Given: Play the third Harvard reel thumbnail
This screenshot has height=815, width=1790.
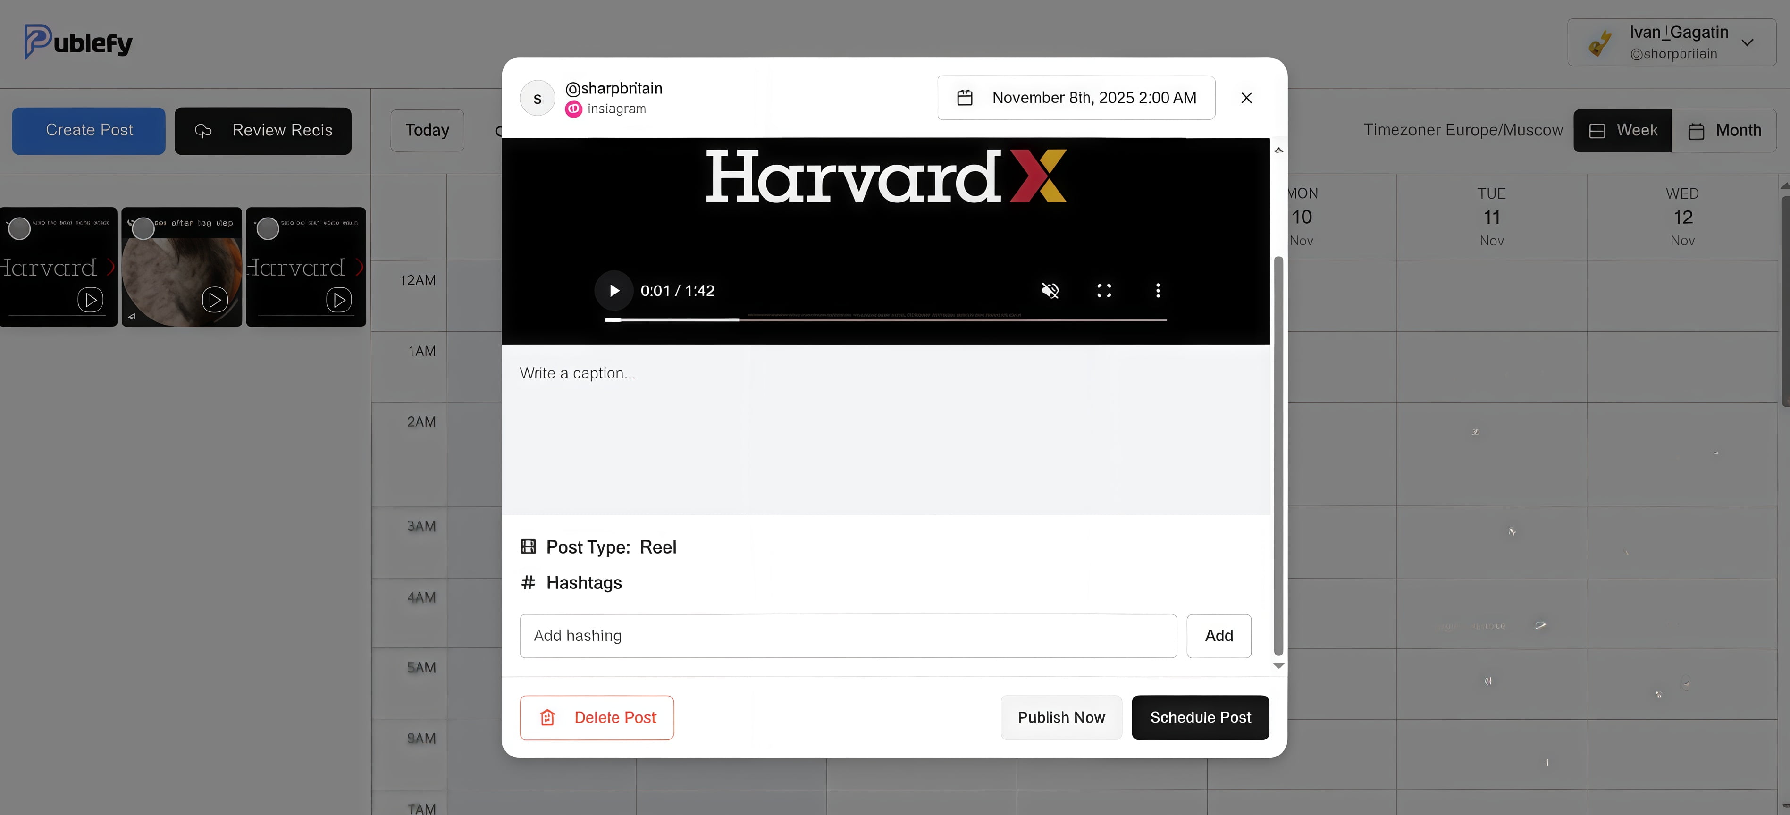Looking at the screenshot, I should click(x=338, y=300).
